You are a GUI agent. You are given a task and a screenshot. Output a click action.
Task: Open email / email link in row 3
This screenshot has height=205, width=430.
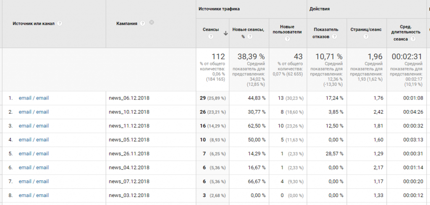[34, 126]
